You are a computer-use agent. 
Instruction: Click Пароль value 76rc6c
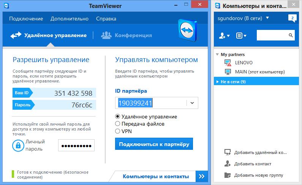pos(82,105)
